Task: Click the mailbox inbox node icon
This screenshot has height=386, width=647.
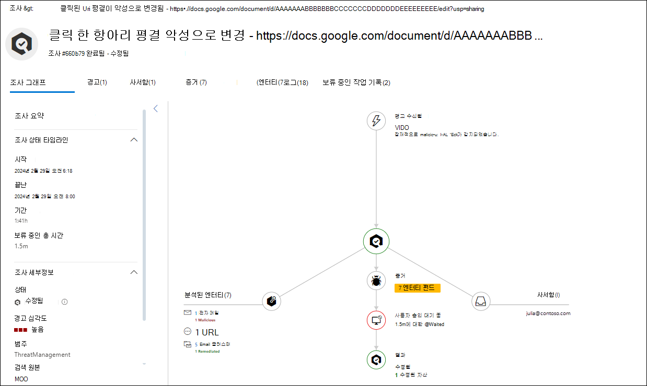Action: pos(481,301)
